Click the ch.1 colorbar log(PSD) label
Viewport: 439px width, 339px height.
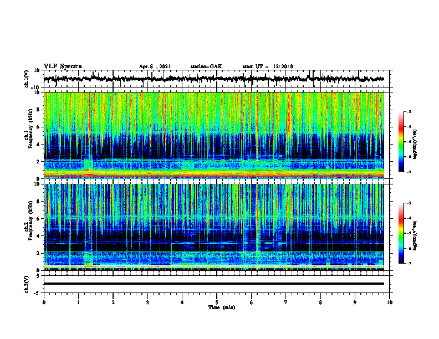(x=415, y=144)
